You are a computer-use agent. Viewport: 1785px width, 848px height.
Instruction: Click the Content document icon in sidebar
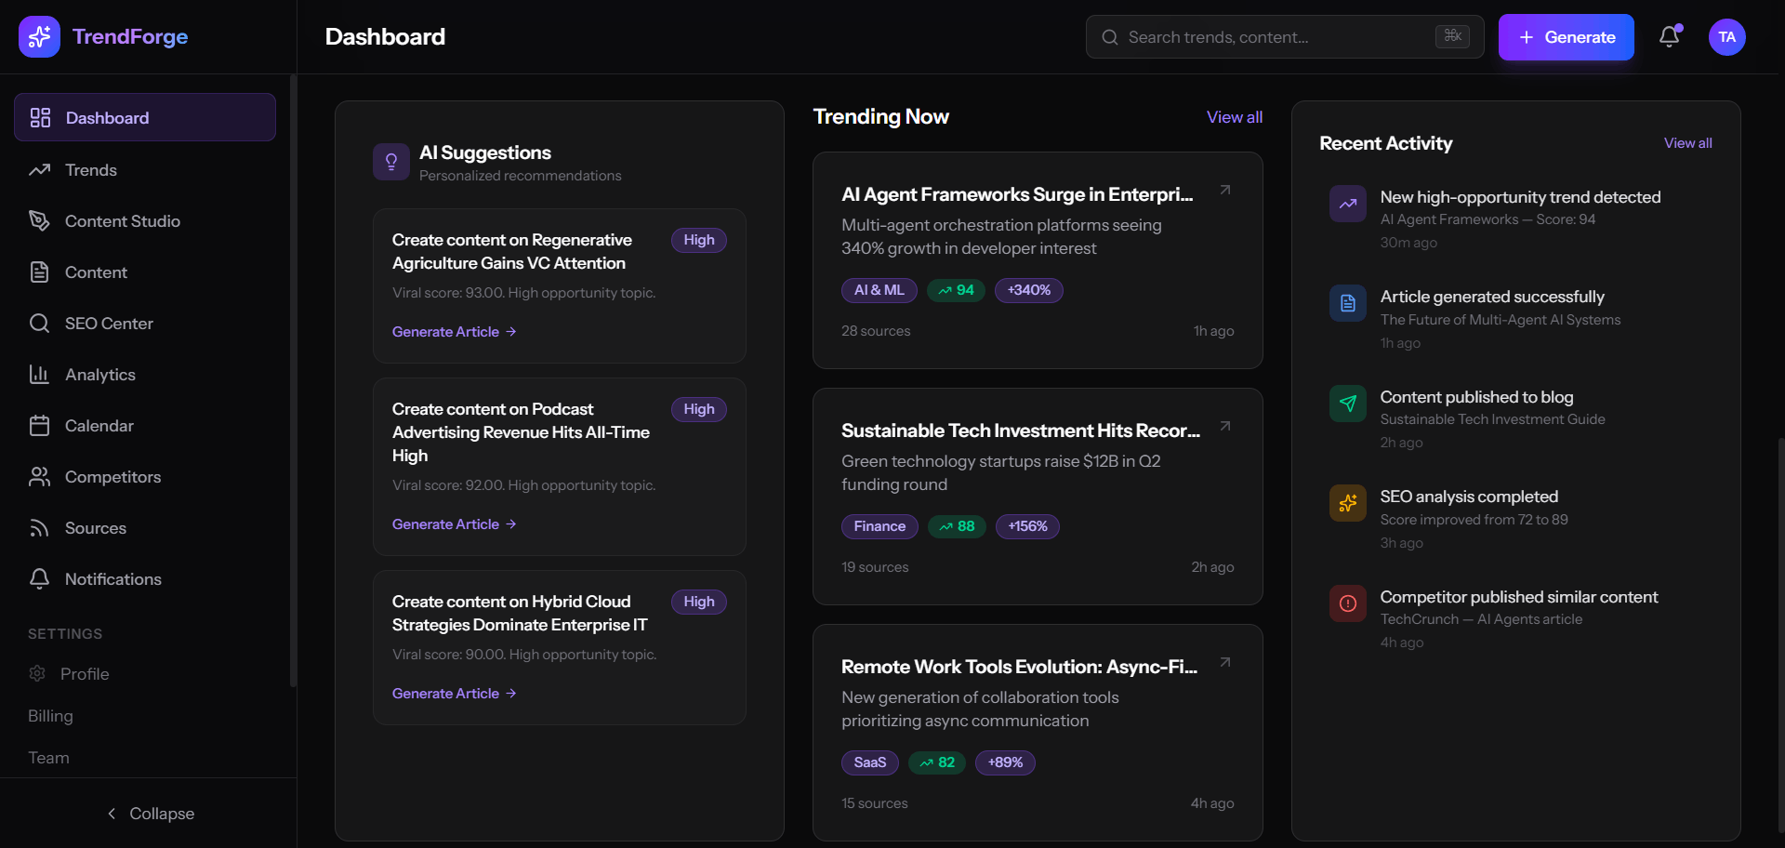point(39,272)
